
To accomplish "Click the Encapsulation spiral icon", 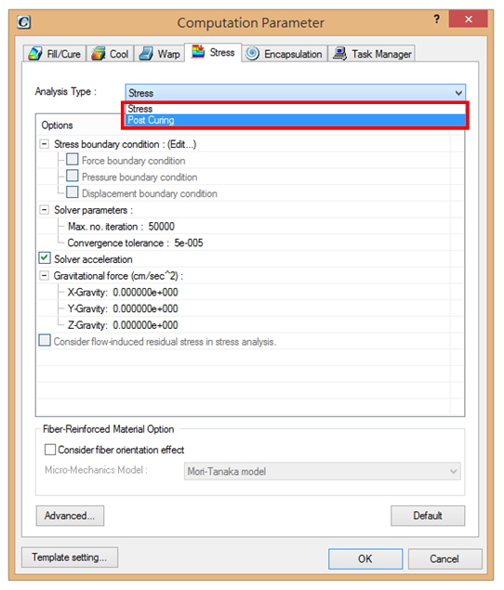I will point(252,54).
